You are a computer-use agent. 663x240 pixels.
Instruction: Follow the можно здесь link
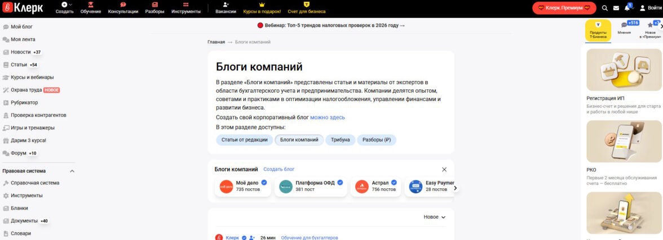pyautogui.click(x=328, y=117)
